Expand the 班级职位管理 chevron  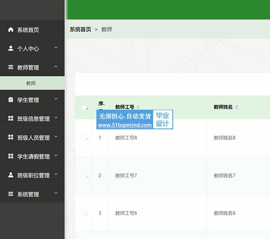pyautogui.click(x=56, y=174)
